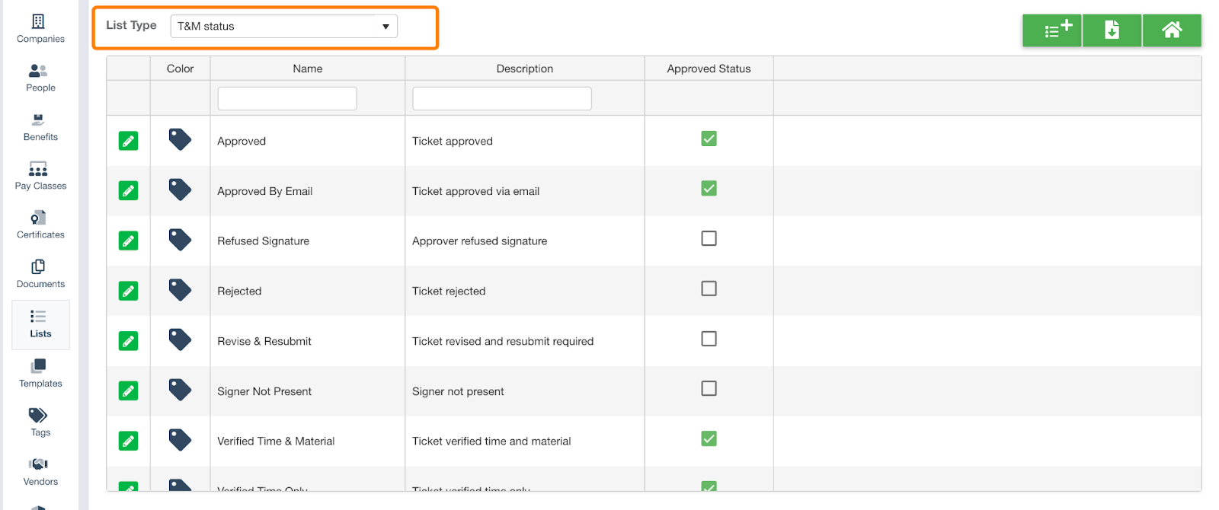
Task: Edit the Verified Time & Material row
Action: pos(129,441)
